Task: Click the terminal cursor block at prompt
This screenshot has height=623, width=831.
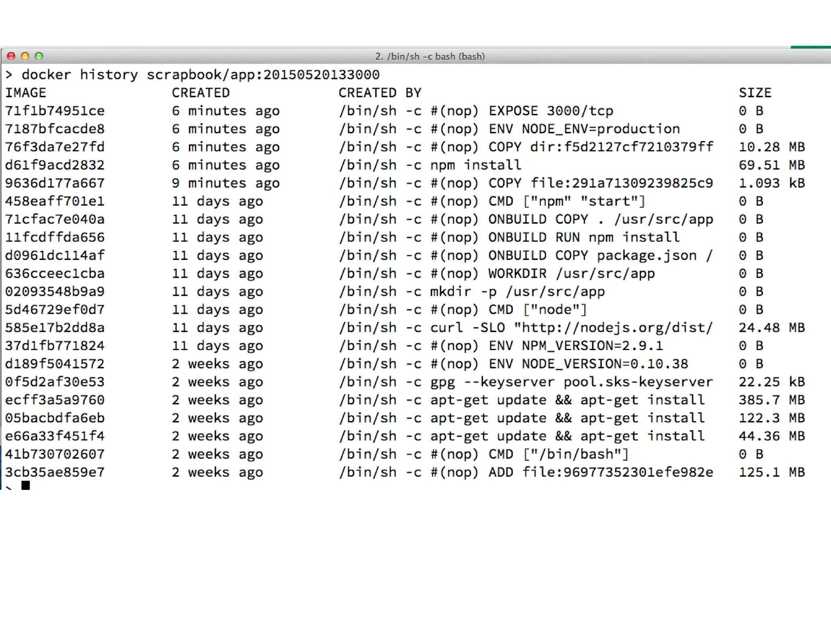Action: coord(26,485)
